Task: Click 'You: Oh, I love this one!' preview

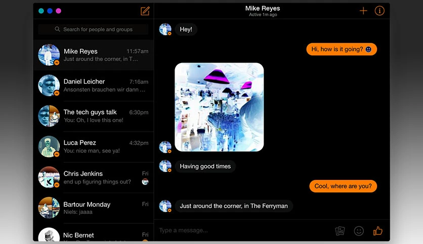Action: (93, 120)
